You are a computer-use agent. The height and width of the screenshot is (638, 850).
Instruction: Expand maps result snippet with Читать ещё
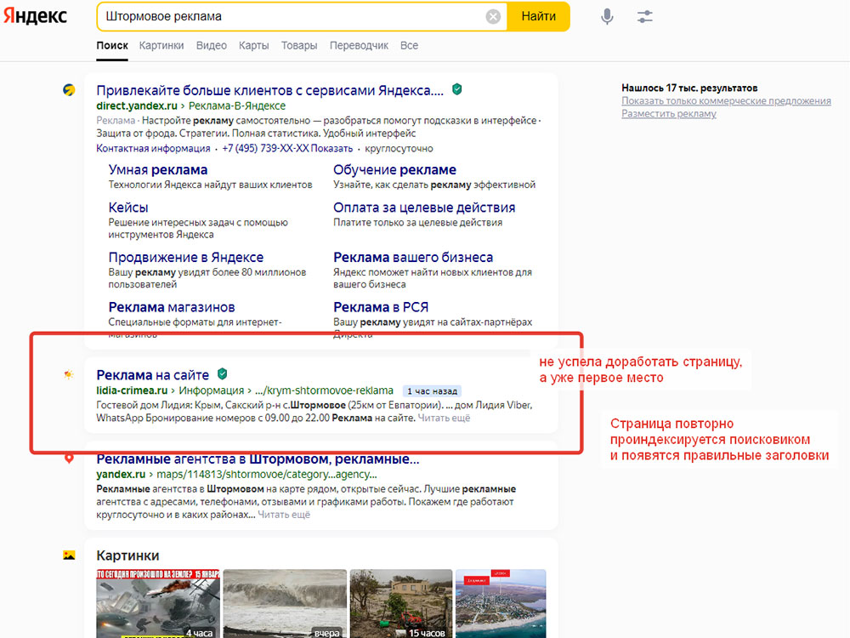point(284,515)
